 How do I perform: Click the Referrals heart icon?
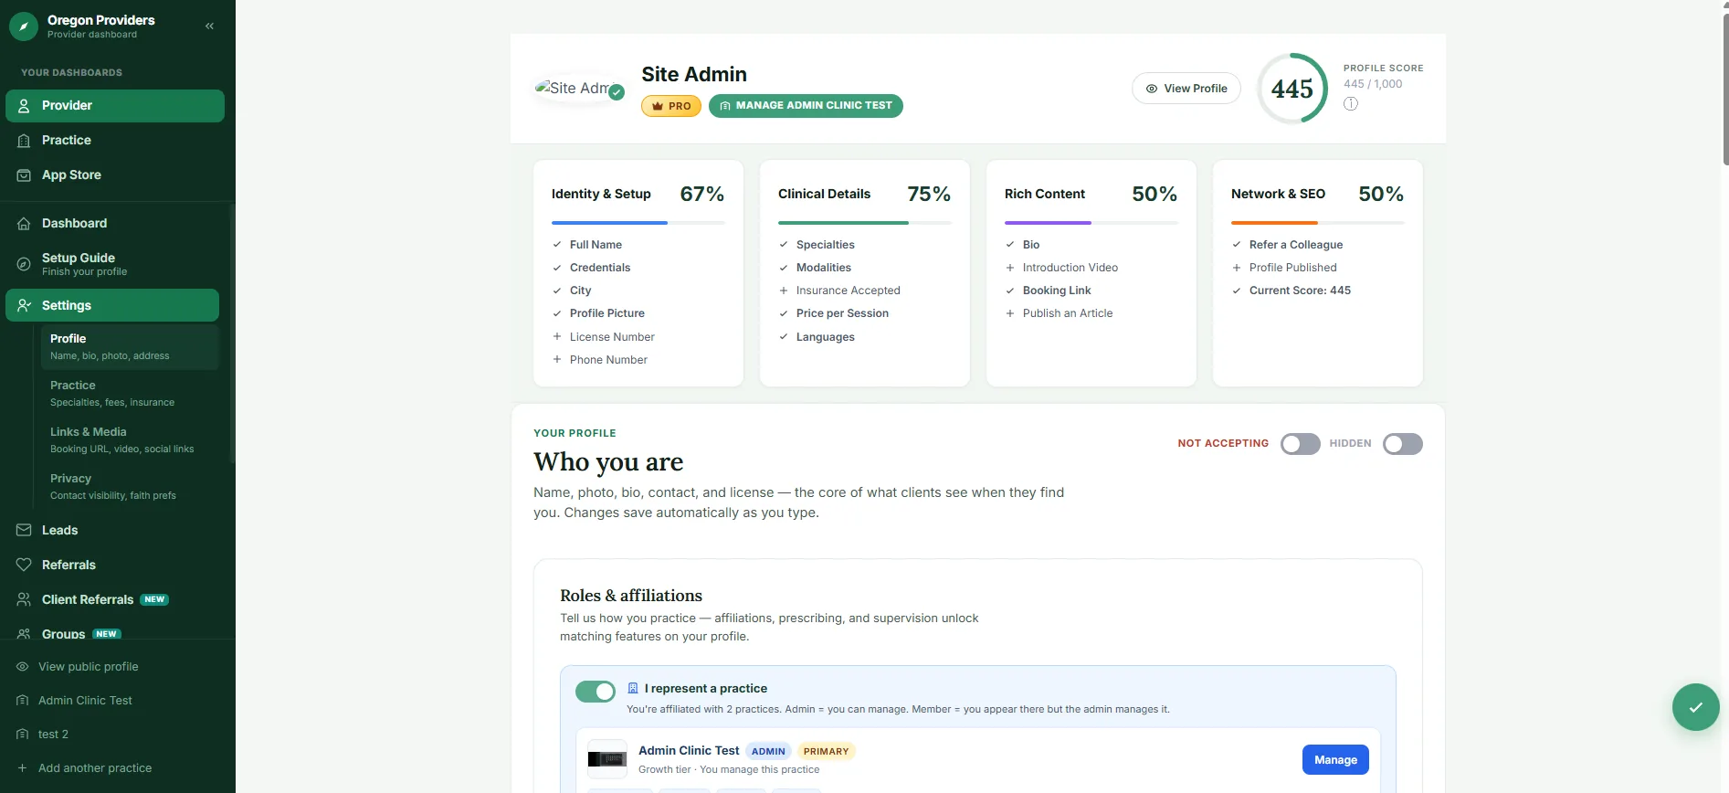click(x=24, y=566)
